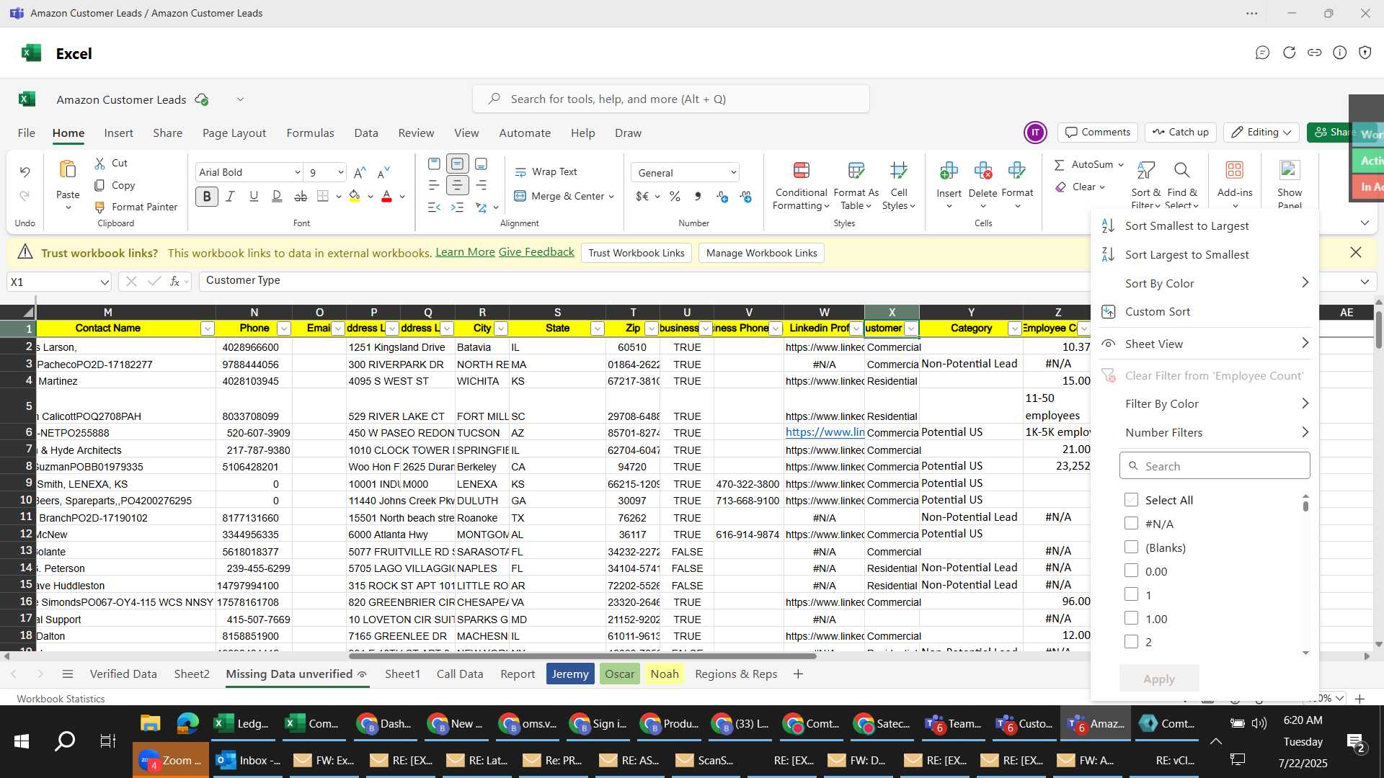Click the Cut scissors icon

pyautogui.click(x=100, y=164)
